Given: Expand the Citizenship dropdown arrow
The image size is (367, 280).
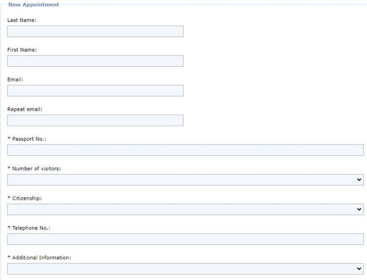Looking at the screenshot, I should pos(359,209).
